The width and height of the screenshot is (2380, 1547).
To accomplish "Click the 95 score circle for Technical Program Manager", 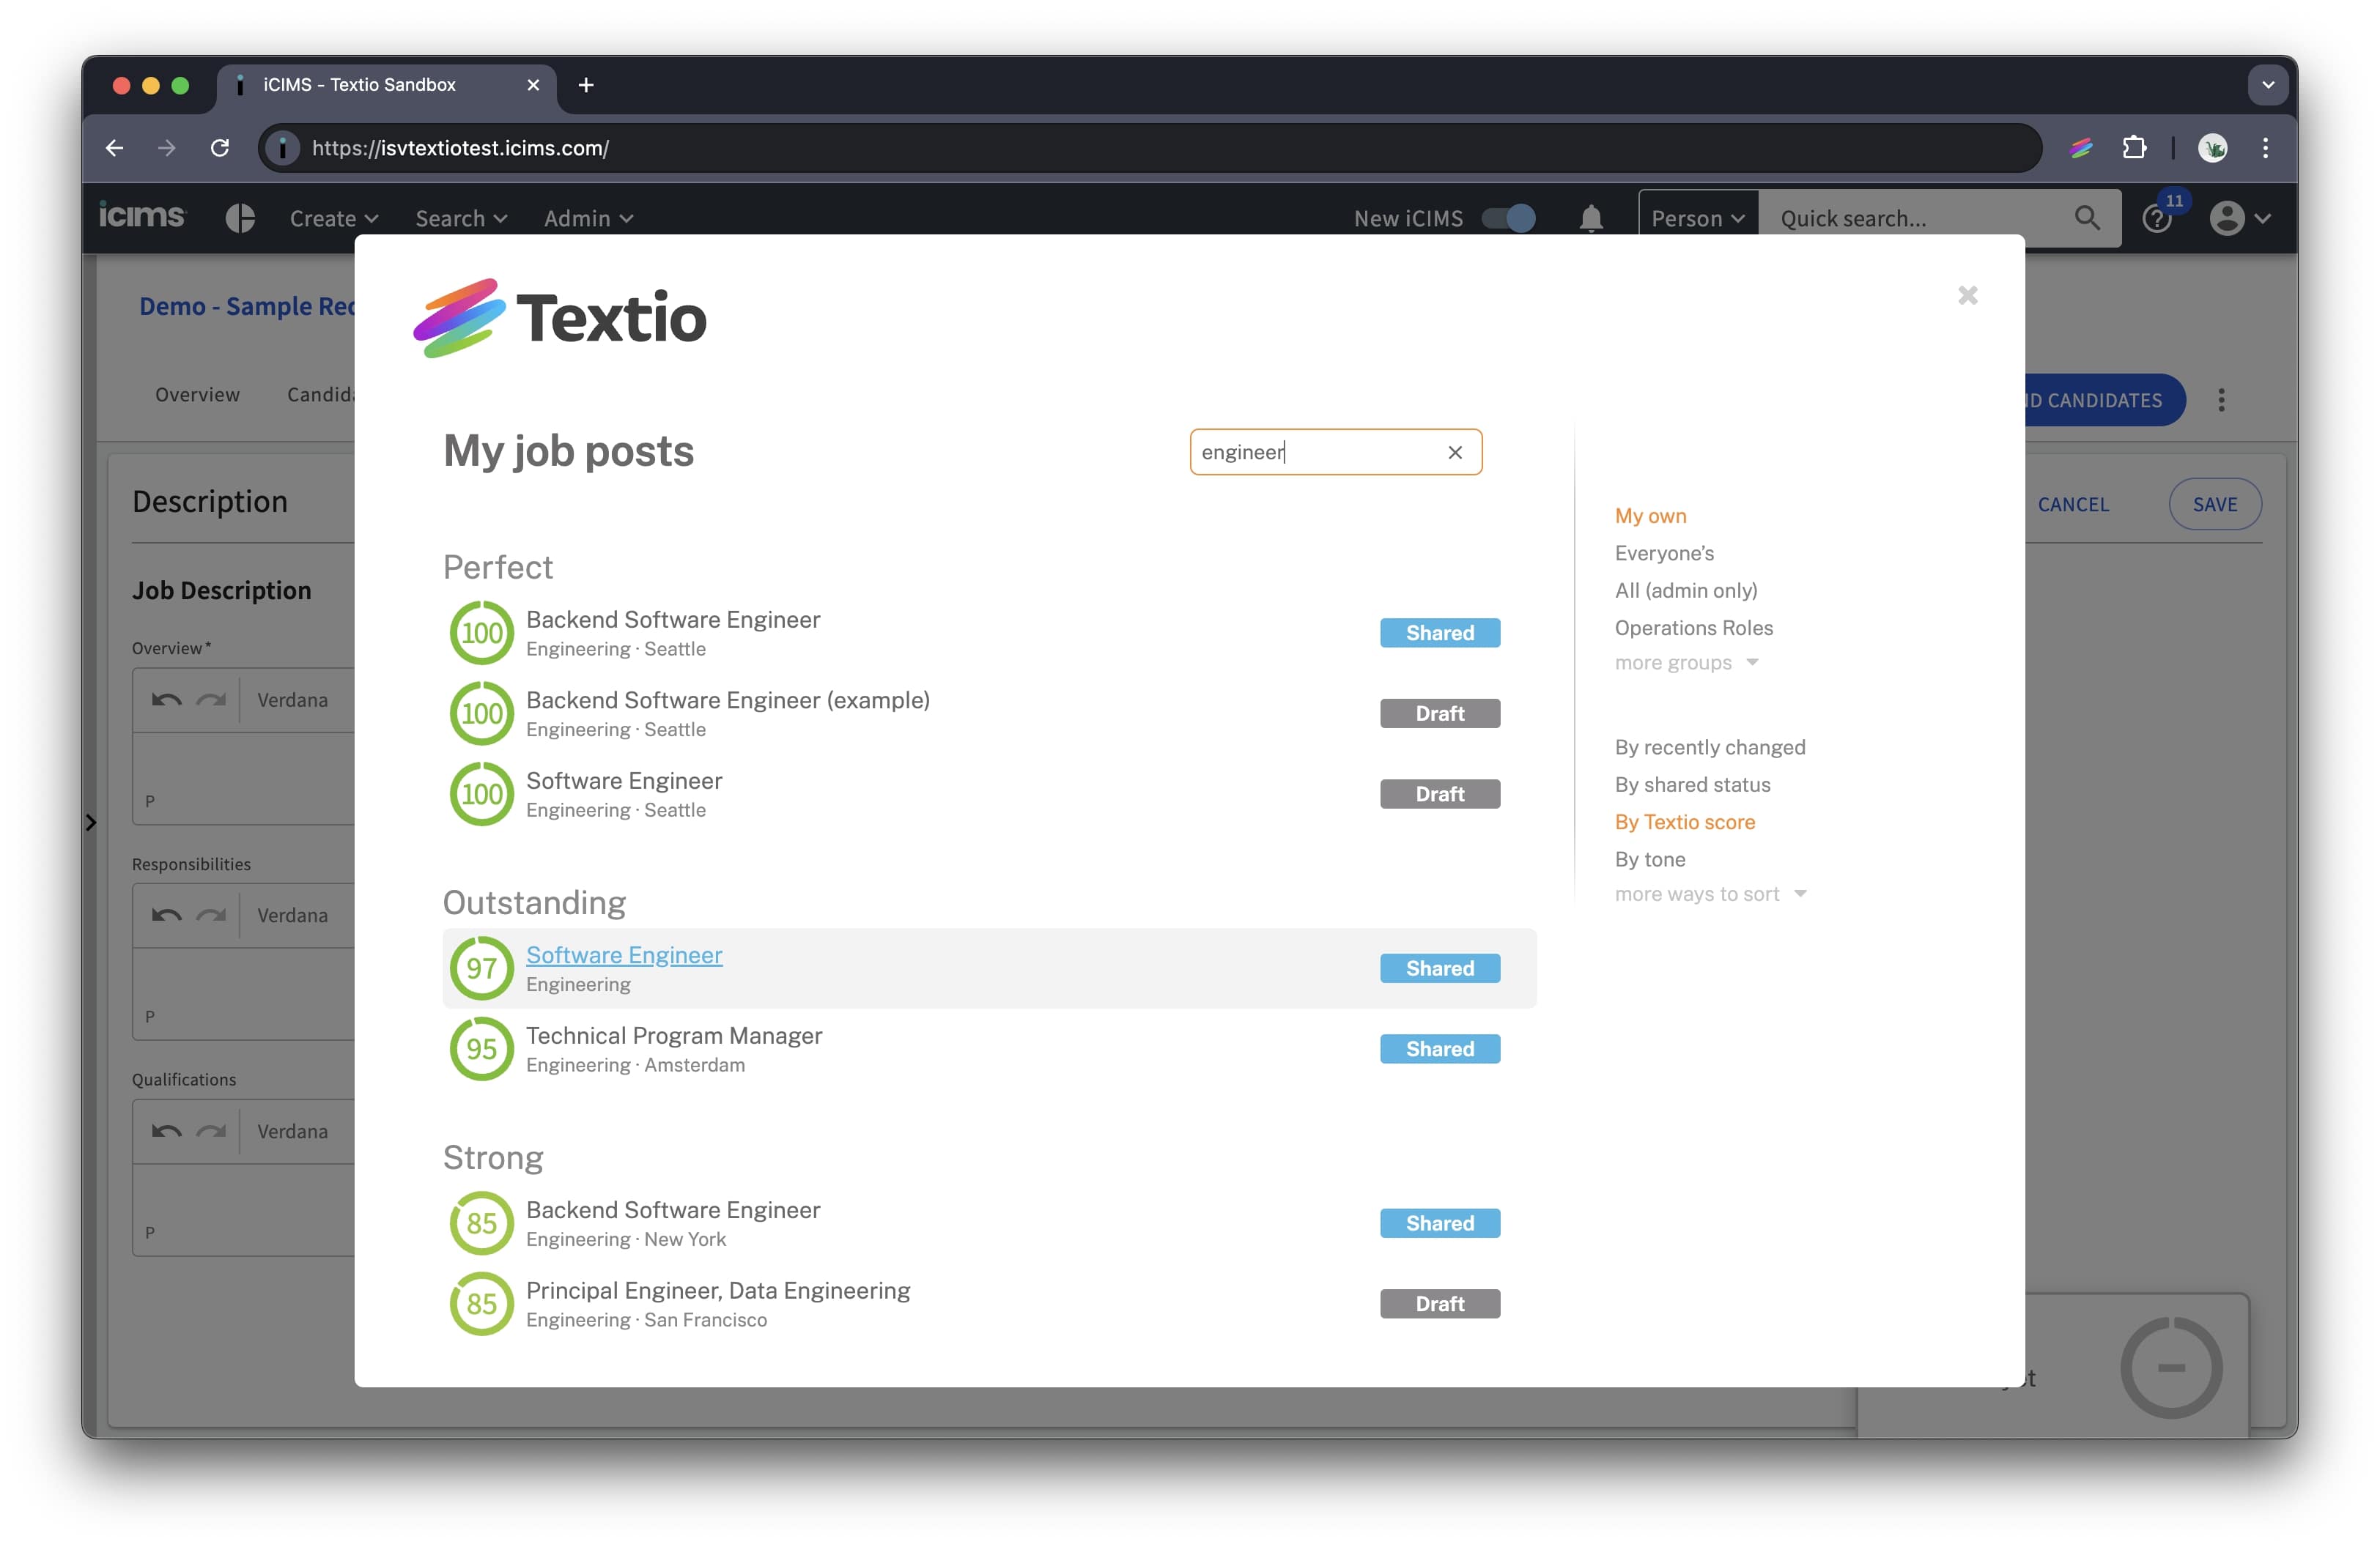I will pos(481,1048).
